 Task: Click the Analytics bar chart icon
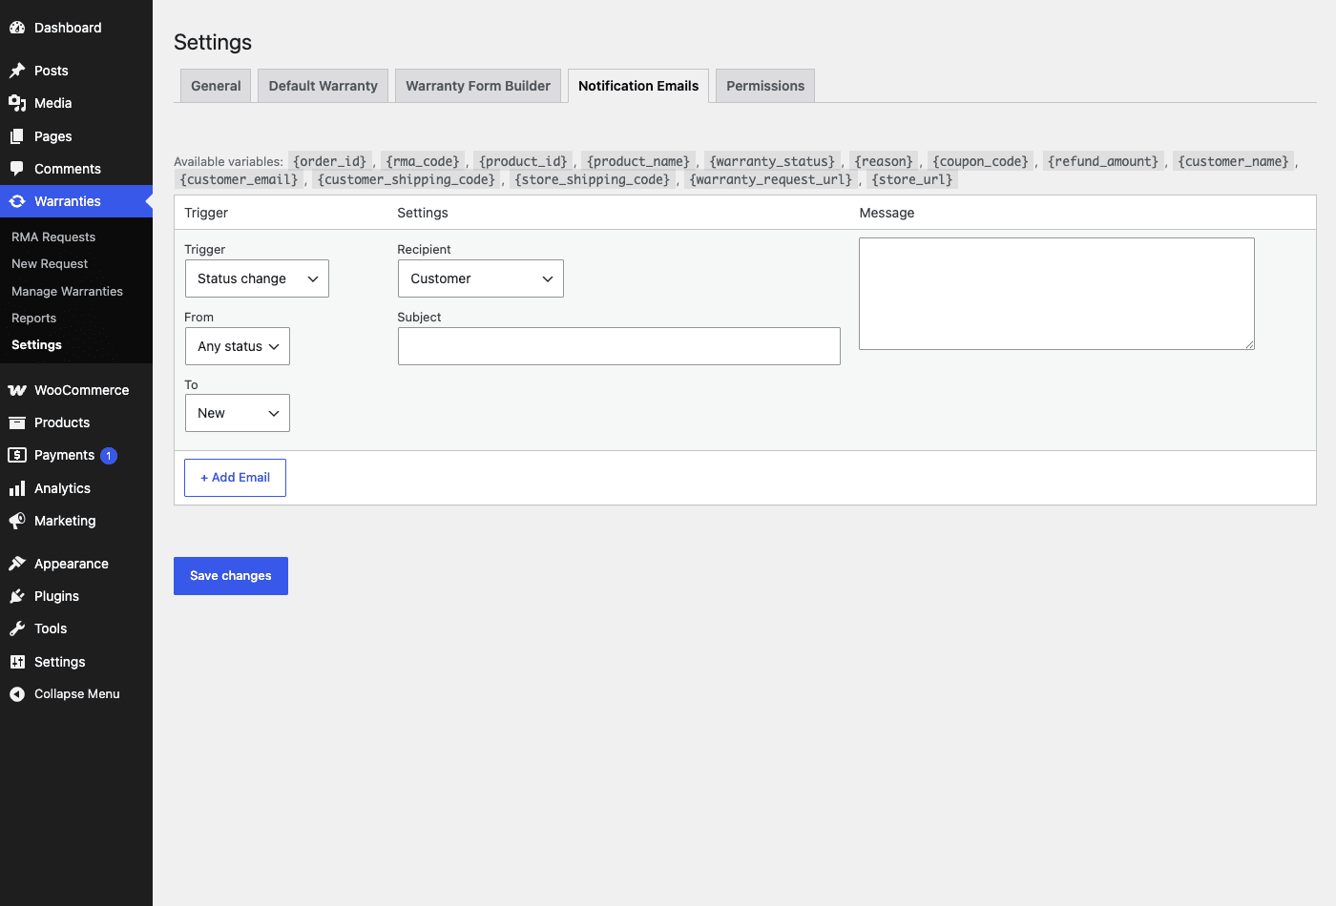(17, 488)
